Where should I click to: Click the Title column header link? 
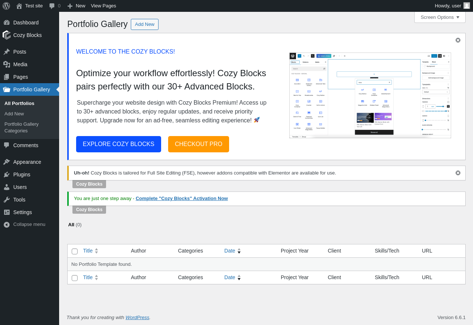(x=88, y=251)
